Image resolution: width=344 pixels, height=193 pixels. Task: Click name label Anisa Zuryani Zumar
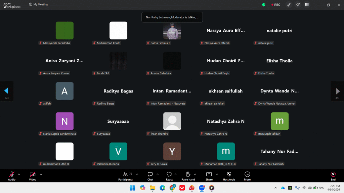tap(54, 73)
